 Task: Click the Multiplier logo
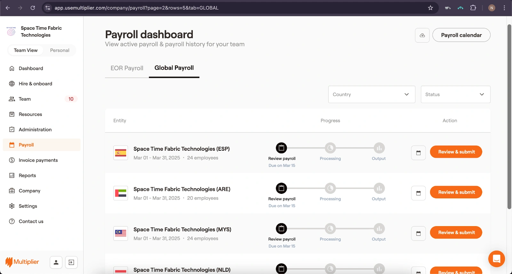(x=22, y=262)
